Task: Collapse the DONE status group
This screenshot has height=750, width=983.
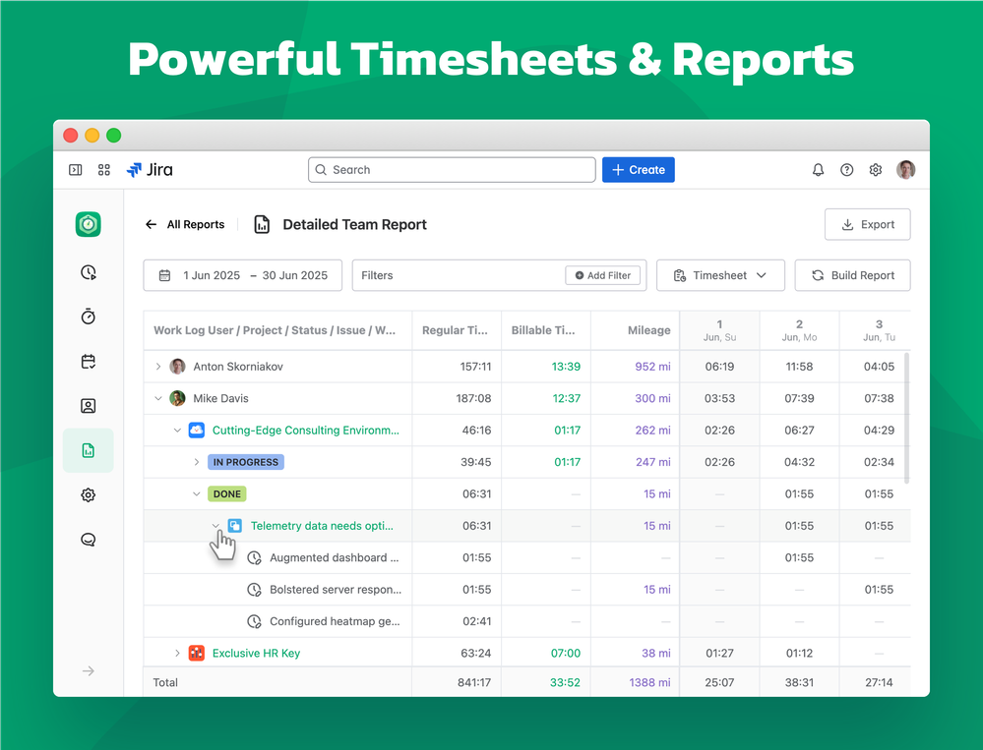Action: pyautogui.click(x=197, y=494)
